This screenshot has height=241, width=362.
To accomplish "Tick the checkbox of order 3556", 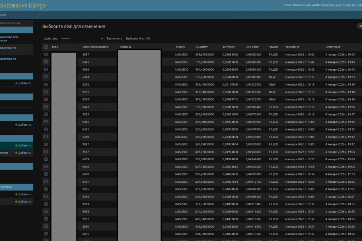I will coord(46,84).
